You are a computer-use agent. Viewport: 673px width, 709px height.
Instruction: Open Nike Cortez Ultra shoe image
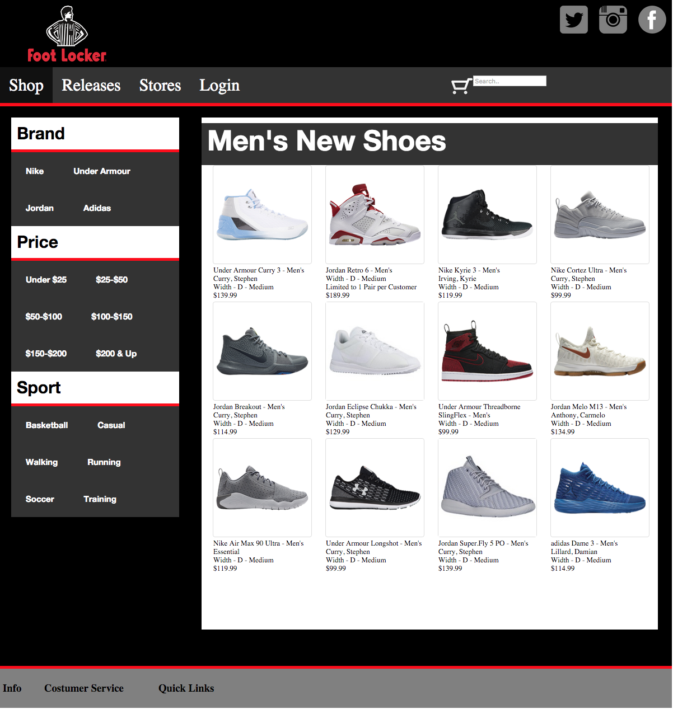point(600,215)
